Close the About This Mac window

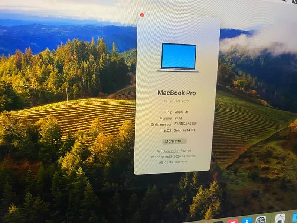[x=142, y=15]
